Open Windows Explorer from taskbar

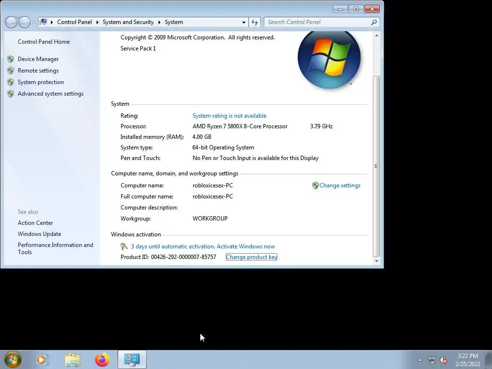[73, 359]
